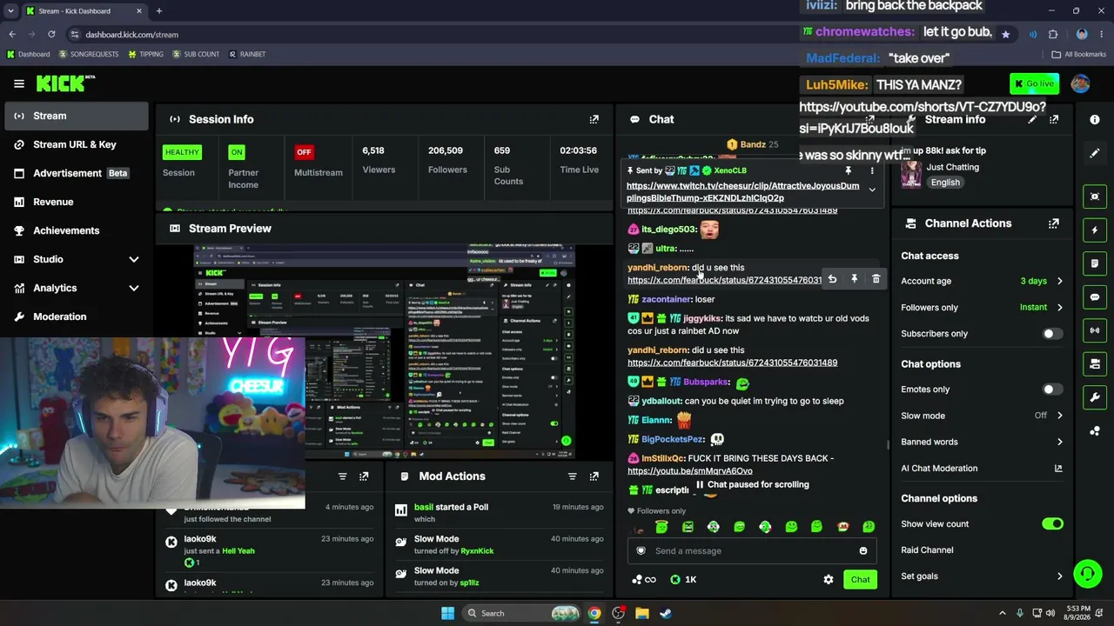Click the info icon in the right sidebar

tap(1095, 119)
